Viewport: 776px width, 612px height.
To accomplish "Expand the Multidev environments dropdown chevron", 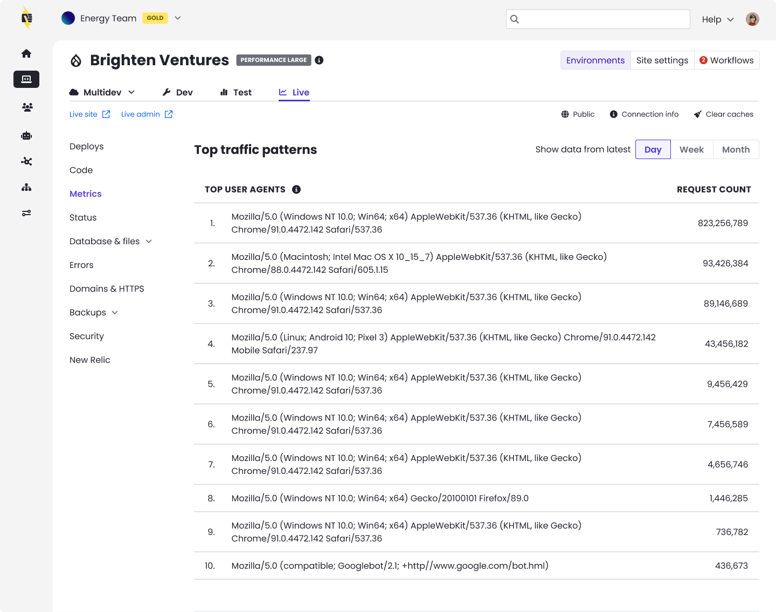I will point(131,92).
